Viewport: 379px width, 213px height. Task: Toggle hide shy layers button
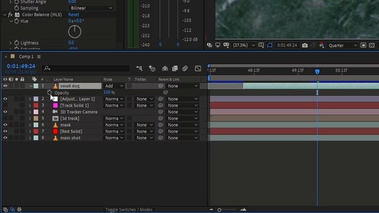pyautogui.click(x=165, y=69)
